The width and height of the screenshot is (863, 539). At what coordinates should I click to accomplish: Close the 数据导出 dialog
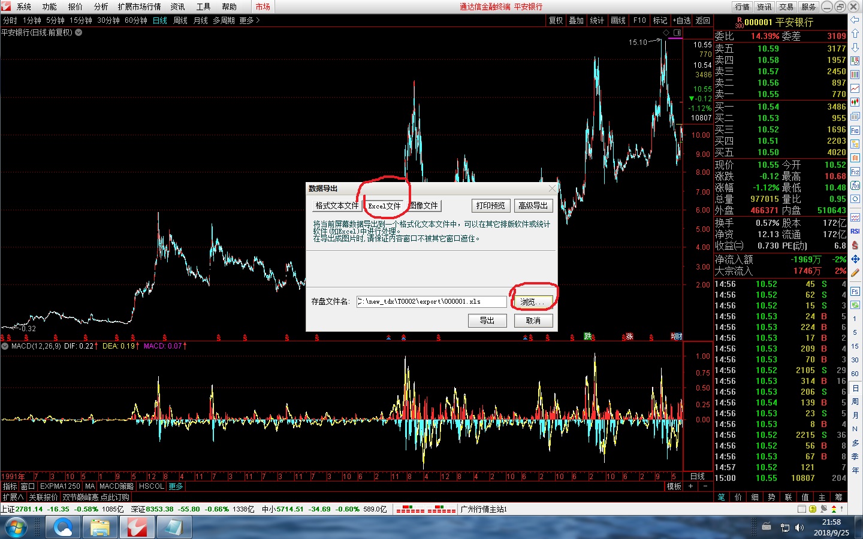552,188
